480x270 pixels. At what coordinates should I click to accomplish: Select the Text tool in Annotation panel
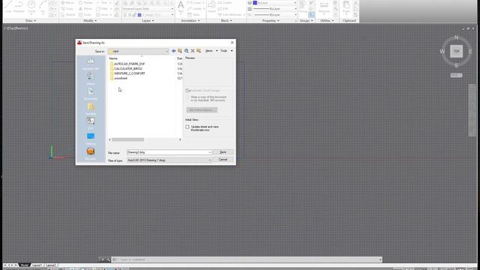coord(181,7)
